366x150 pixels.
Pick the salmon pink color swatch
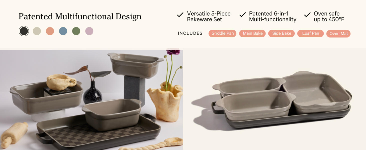50,31
